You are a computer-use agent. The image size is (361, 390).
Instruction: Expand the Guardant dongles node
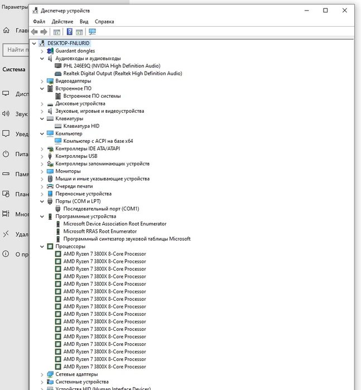pyautogui.click(x=42, y=51)
